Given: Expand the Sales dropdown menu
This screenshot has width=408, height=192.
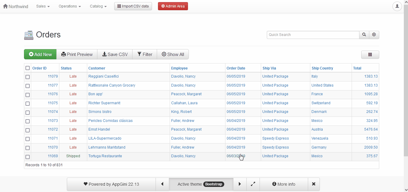Looking at the screenshot, I should [43, 6].
